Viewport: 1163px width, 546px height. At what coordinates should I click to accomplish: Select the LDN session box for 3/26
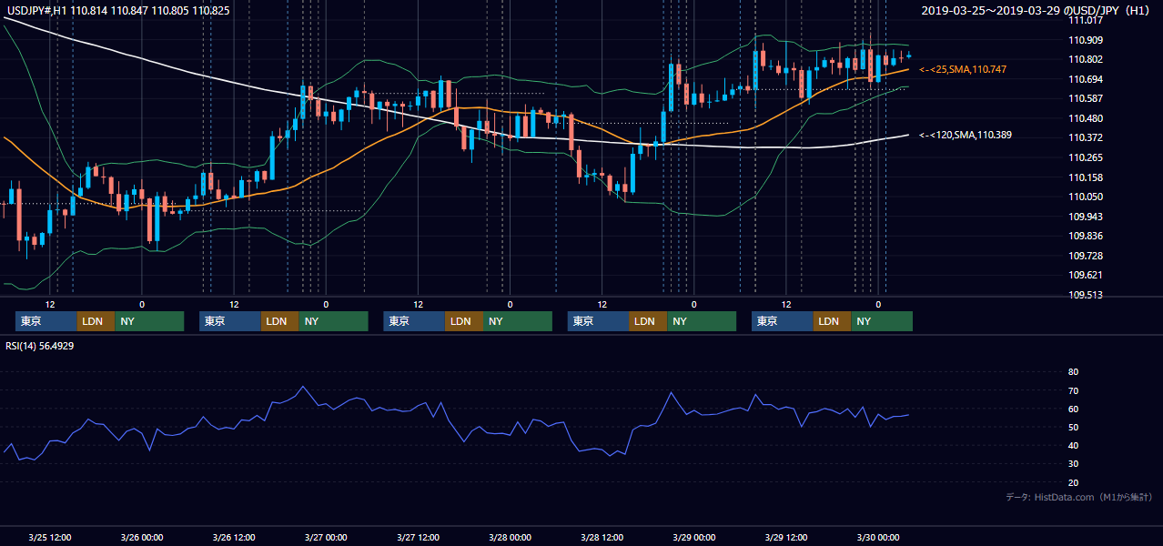pos(279,321)
